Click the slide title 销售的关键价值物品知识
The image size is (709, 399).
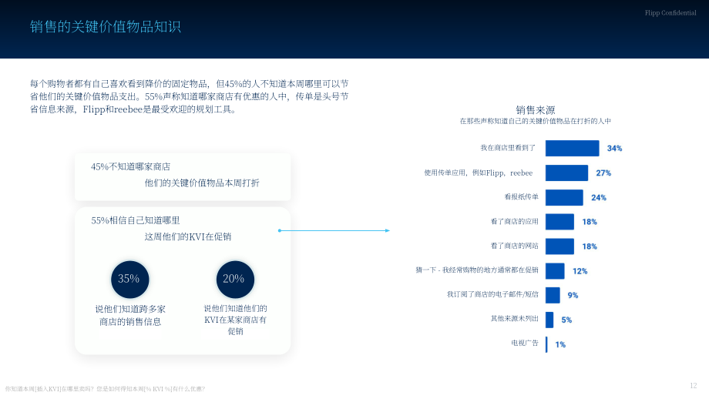(x=106, y=27)
